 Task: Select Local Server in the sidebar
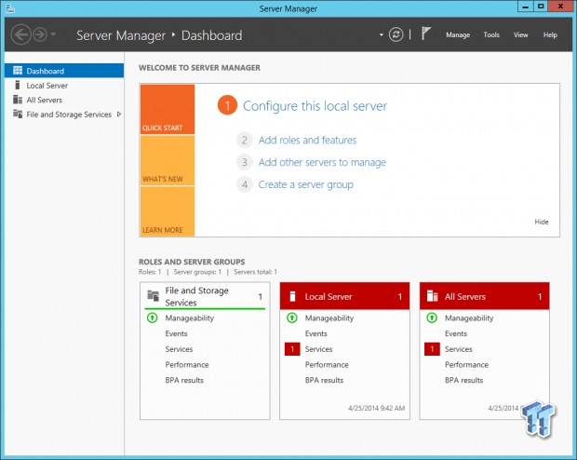[x=64, y=86]
